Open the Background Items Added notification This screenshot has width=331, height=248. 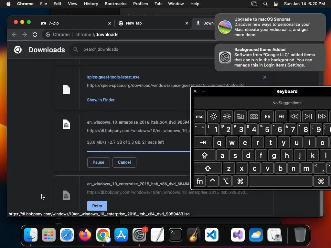click(270, 57)
